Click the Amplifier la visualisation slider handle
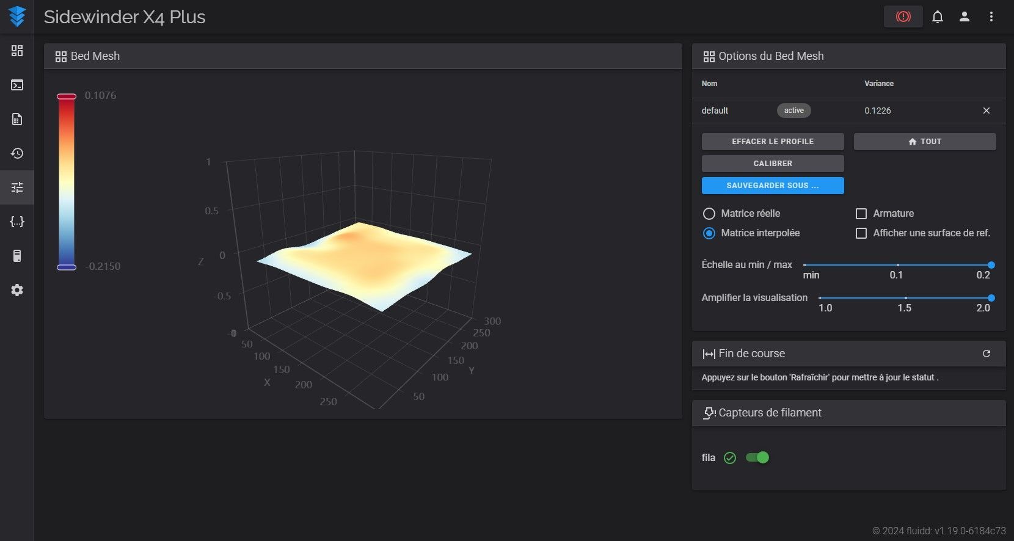The height and width of the screenshot is (541, 1014). [x=991, y=298]
